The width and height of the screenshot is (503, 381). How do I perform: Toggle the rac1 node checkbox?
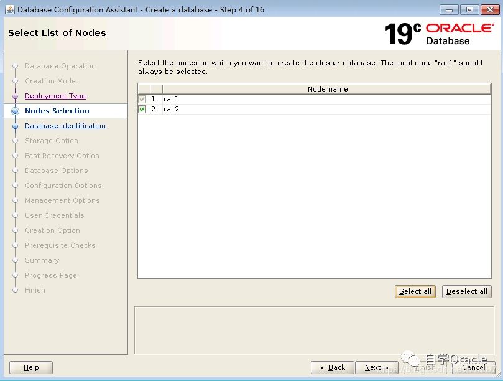point(142,100)
